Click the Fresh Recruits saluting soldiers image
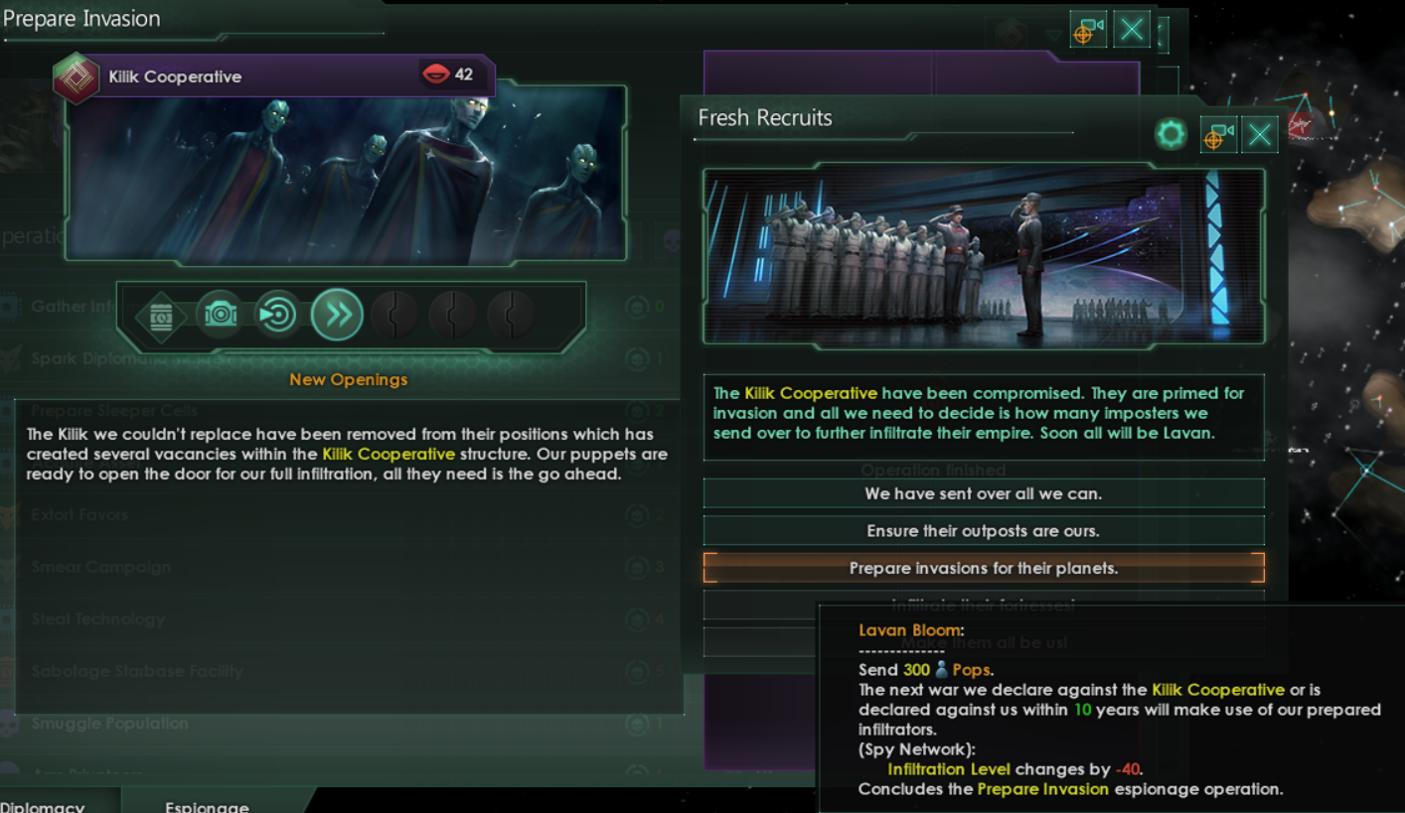 [x=984, y=255]
